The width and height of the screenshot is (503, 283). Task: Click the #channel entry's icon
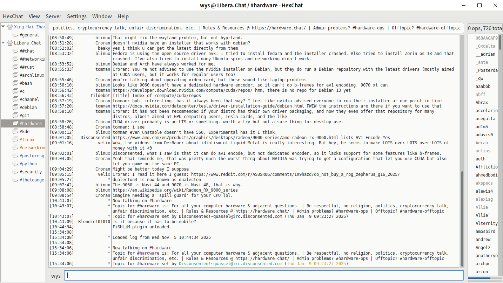pos(15,99)
